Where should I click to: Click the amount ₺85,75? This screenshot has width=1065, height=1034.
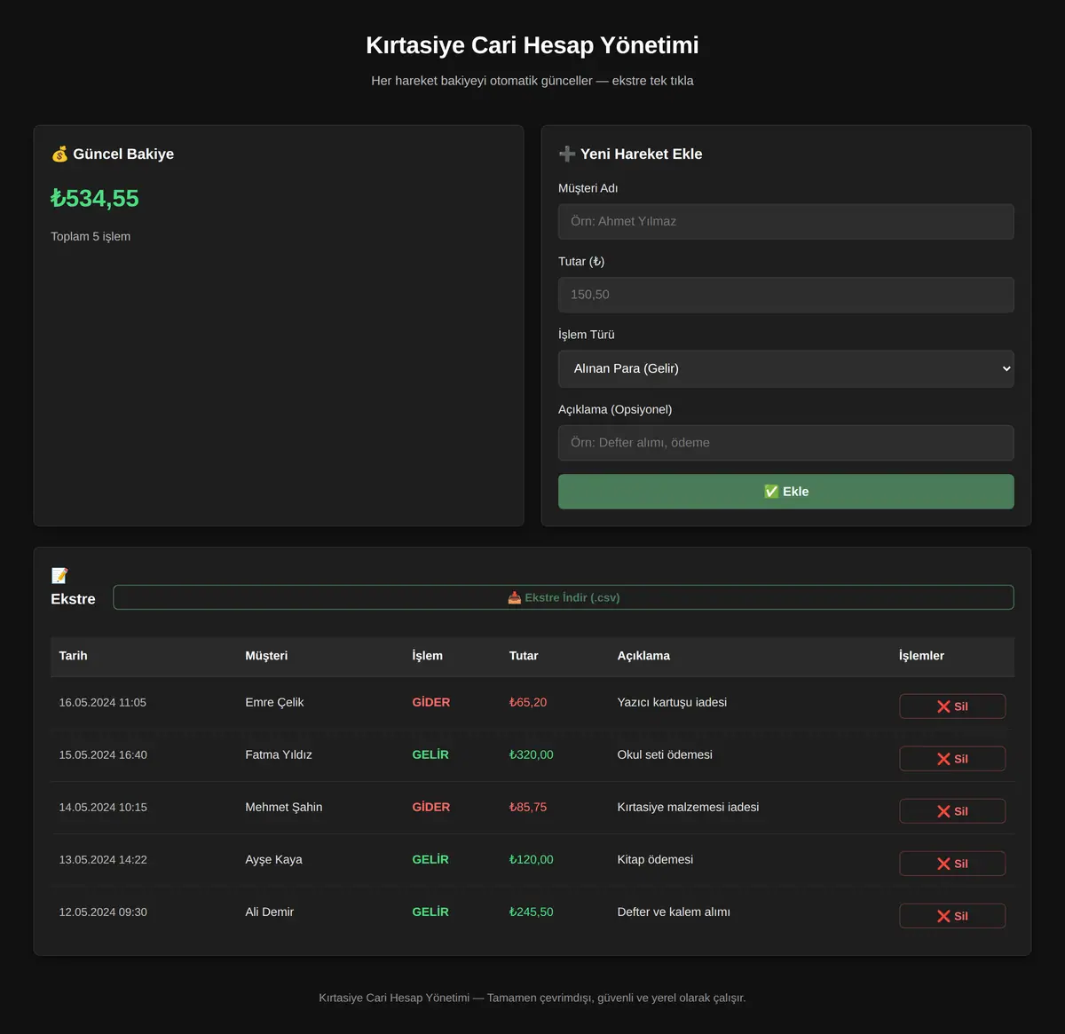pyautogui.click(x=528, y=808)
